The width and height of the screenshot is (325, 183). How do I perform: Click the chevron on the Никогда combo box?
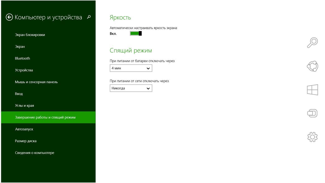[148, 88]
